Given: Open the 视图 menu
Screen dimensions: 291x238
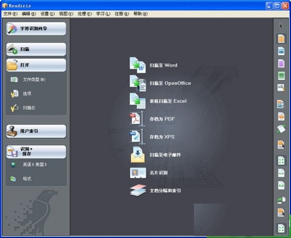Looking at the screenshot, I should (x=66, y=14).
